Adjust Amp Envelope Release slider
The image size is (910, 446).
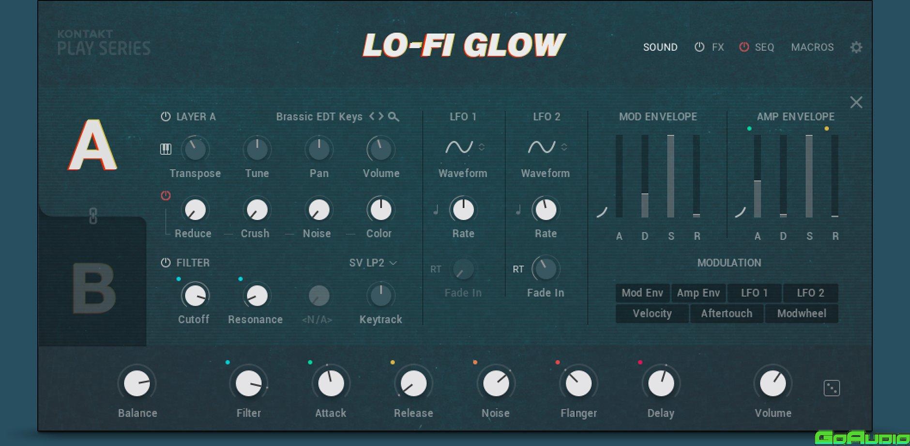[x=835, y=176]
